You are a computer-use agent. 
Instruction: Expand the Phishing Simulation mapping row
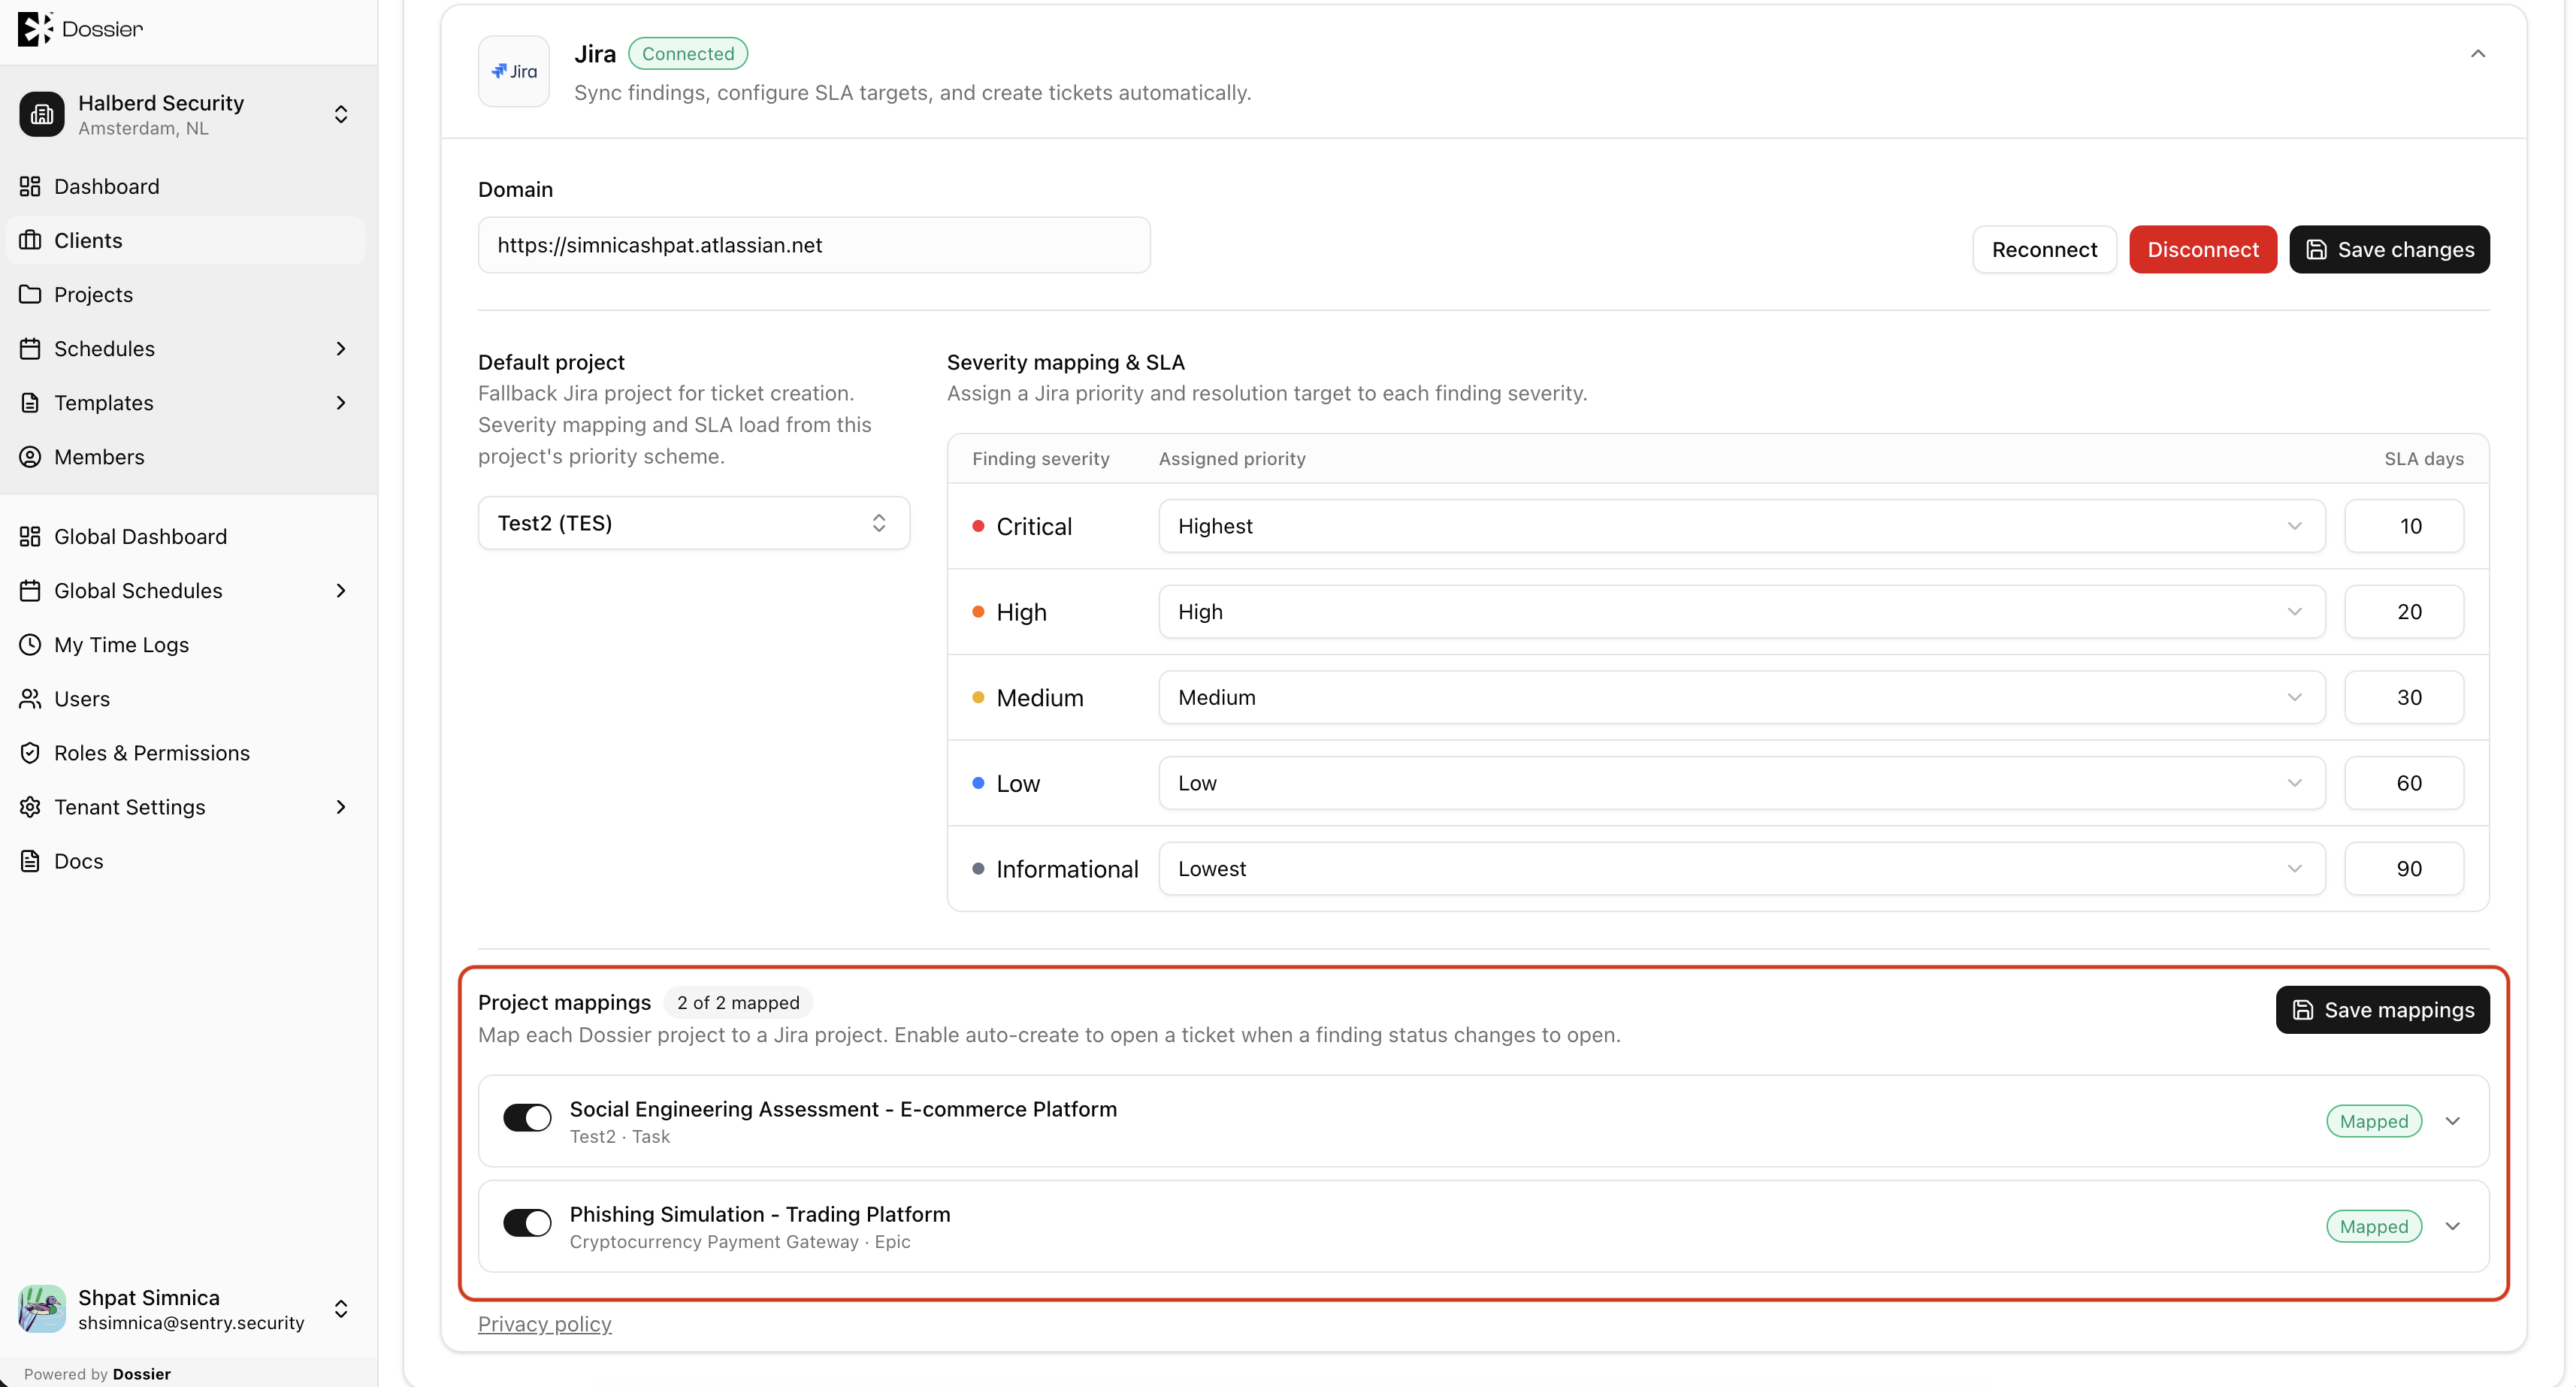(x=2453, y=1226)
